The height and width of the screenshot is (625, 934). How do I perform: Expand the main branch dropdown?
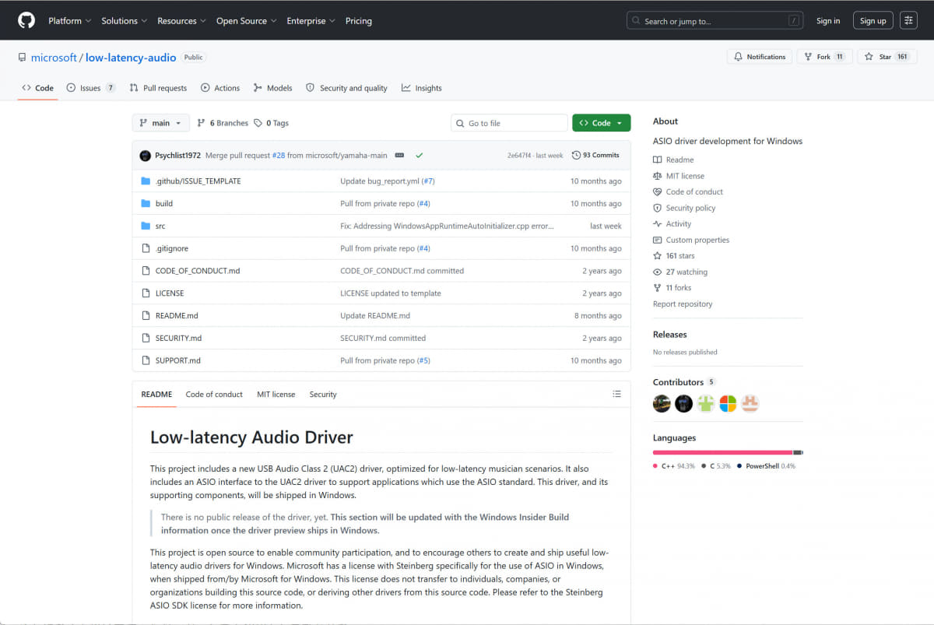[x=160, y=123]
